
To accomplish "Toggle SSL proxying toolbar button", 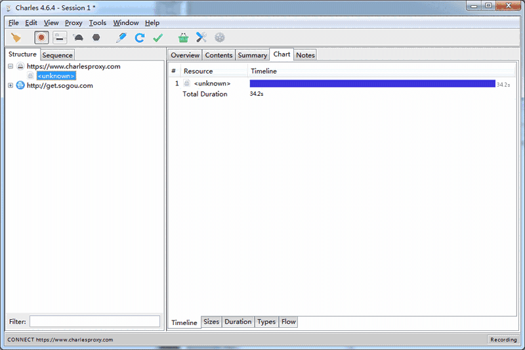I will (60, 37).
